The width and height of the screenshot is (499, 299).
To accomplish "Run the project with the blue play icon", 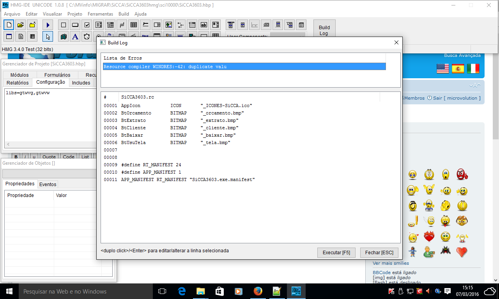I will (x=48, y=25).
